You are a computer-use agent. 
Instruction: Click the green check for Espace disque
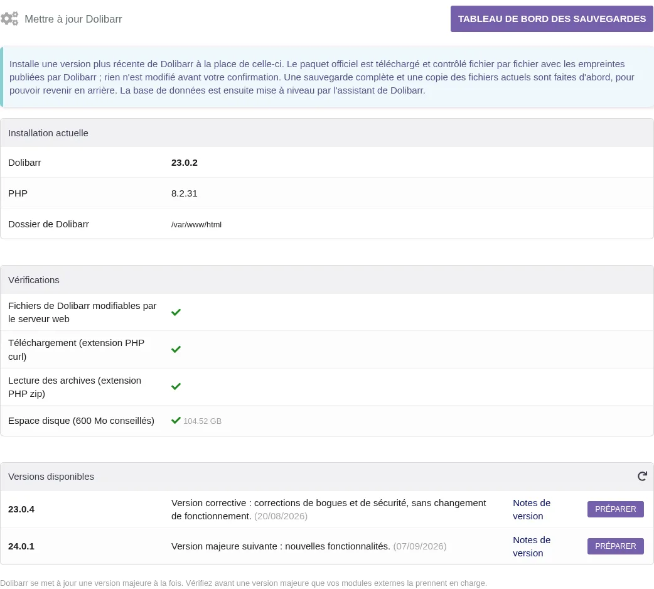pyautogui.click(x=176, y=421)
